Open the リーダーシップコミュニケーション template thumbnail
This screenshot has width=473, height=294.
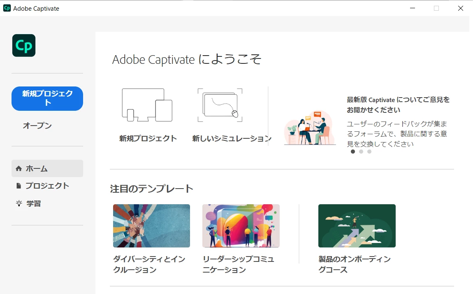tap(241, 226)
